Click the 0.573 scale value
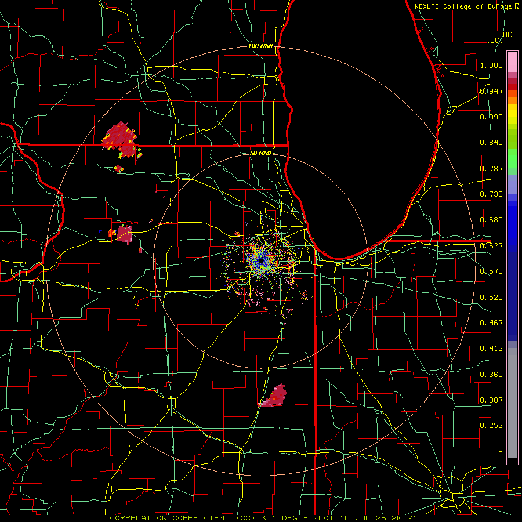This screenshot has width=522, height=522. 491,271
